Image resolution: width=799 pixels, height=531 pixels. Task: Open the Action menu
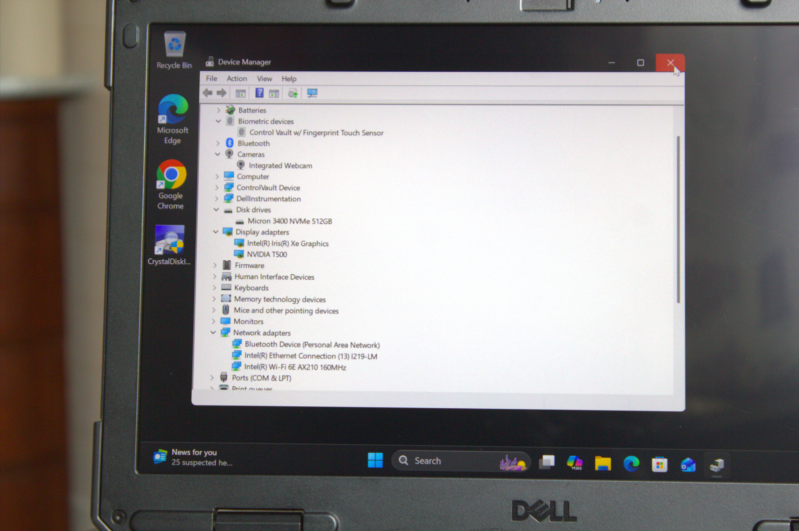[x=237, y=78]
